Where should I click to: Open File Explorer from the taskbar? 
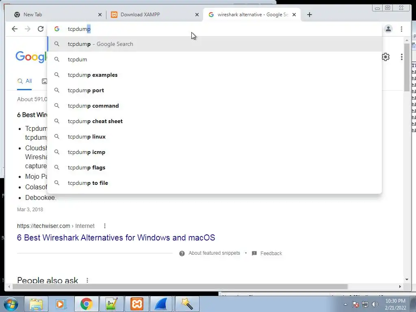36,304
